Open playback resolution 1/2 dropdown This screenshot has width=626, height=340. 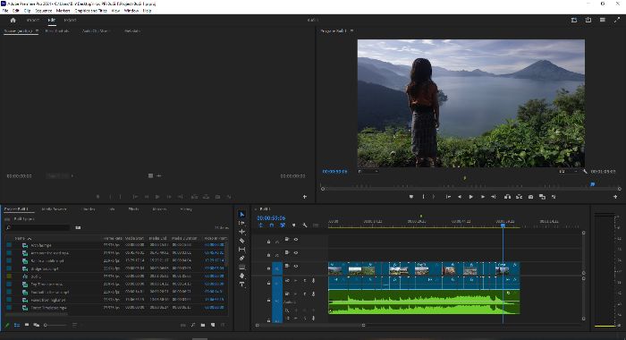tap(568, 172)
